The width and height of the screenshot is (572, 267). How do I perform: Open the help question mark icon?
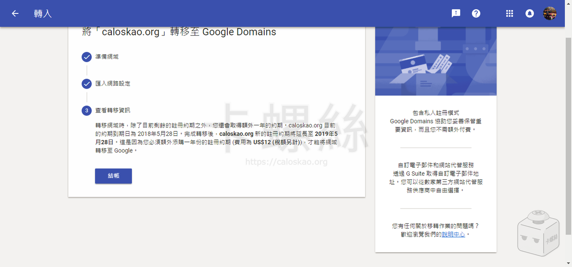point(476,13)
